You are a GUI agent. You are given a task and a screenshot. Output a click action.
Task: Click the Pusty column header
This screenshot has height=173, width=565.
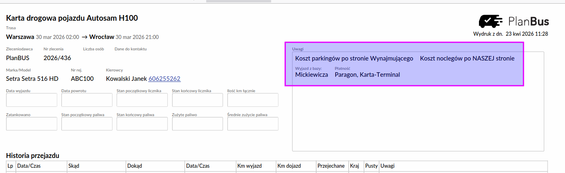pos(371,166)
